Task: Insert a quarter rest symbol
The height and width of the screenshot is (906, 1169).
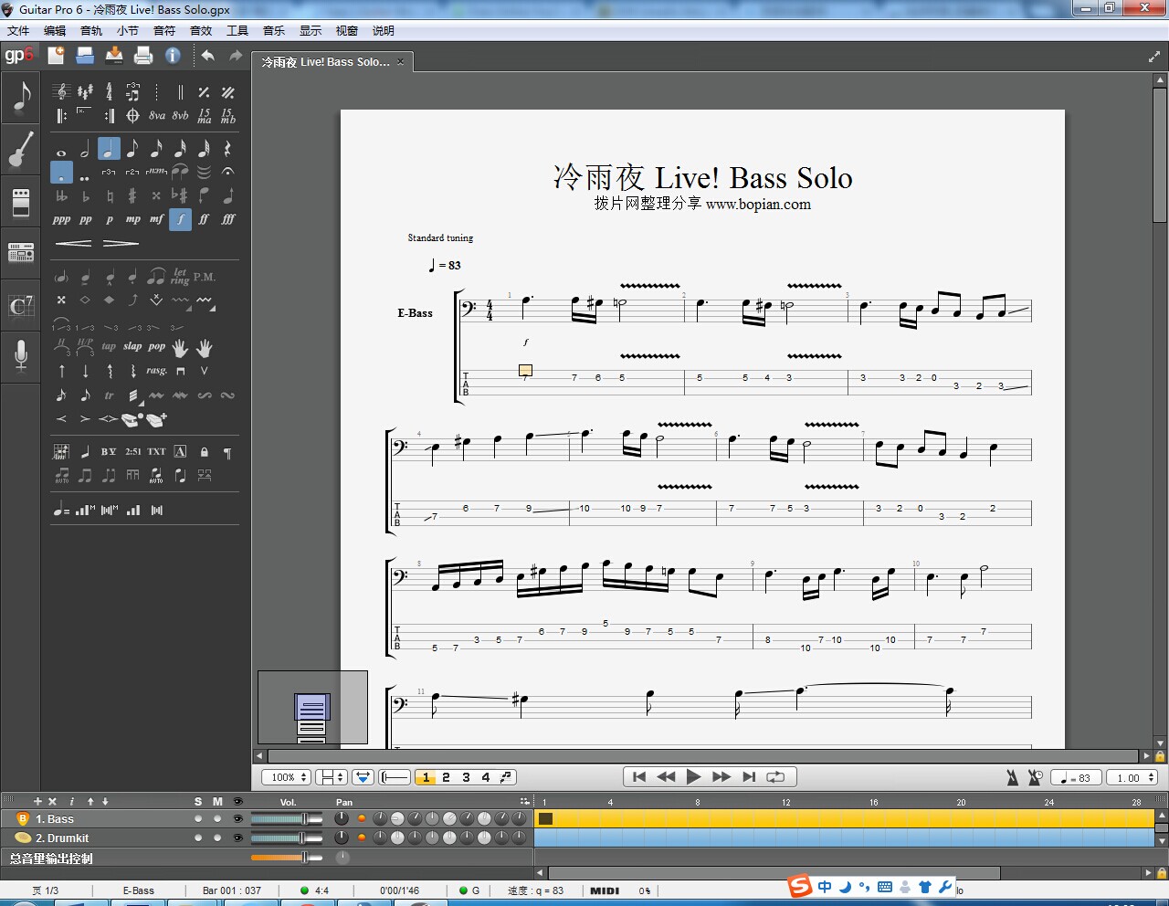Action: (227, 148)
